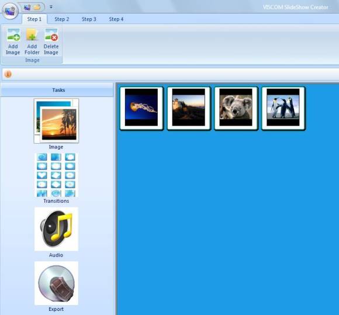The width and height of the screenshot is (339, 315).
Task: Select the koala thumbnail
Action: coord(236,108)
